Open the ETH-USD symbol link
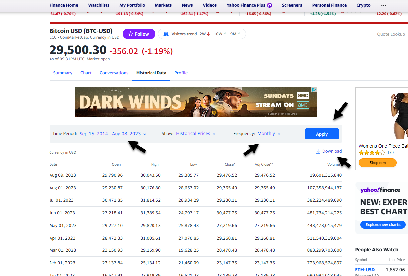This screenshot has width=408, height=276. click(365, 270)
